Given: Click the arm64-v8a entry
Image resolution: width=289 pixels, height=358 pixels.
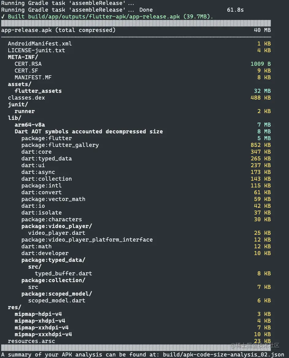Looking at the screenshot, I should pyautogui.click(x=30, y=125).
